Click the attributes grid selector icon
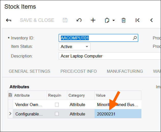The image size is (161, 132). 10,95
